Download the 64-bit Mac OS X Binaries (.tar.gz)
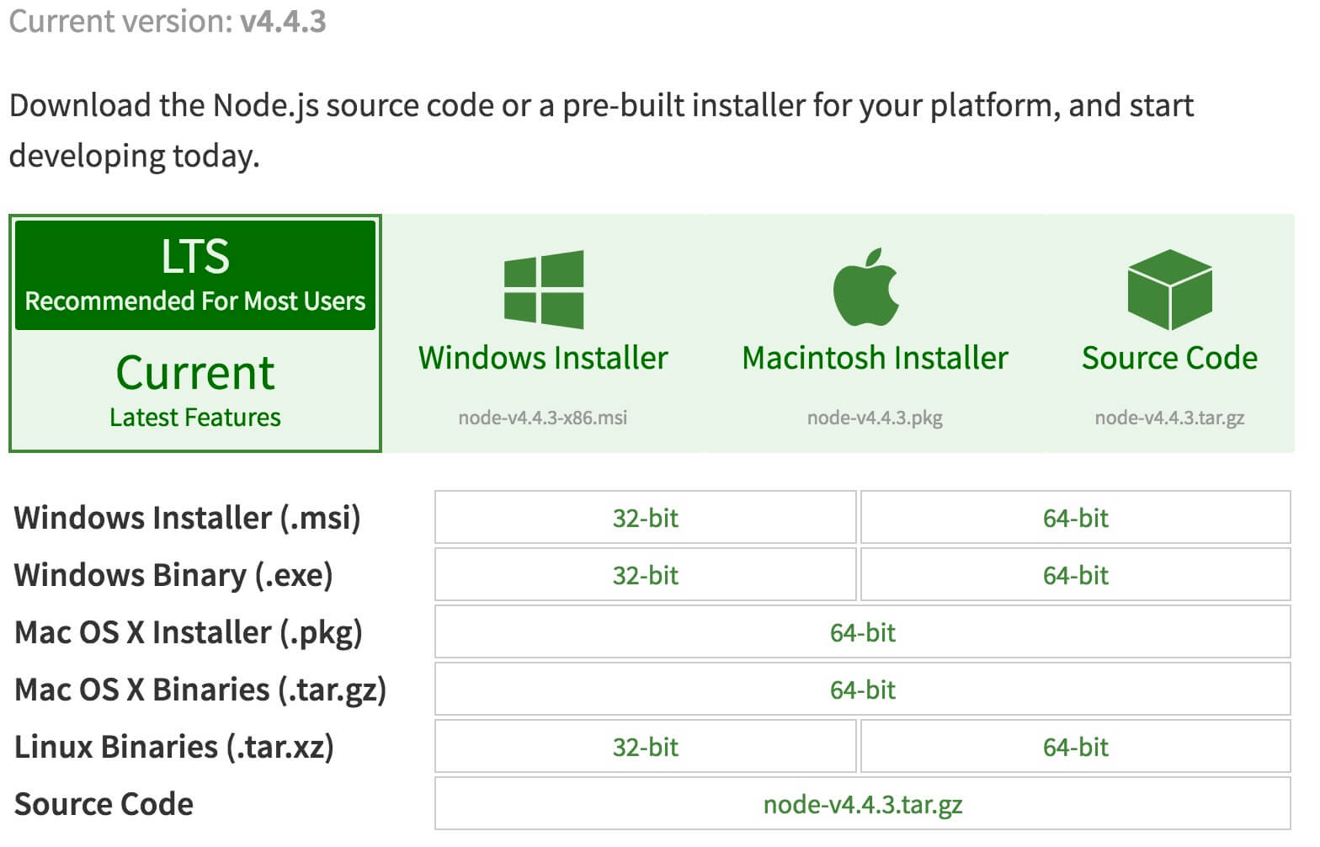 pos(861,690)
